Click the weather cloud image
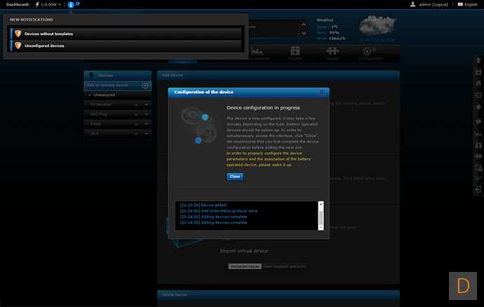The image size is (484, 307). [x=377, y=25]
